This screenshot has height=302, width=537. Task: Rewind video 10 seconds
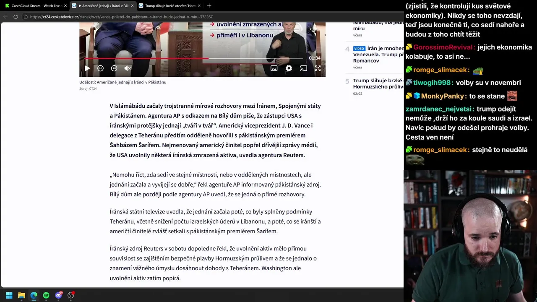pyautogui.click(x=100, y=68)
